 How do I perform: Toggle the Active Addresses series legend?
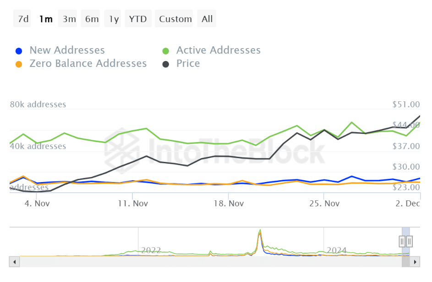[x=212, y=50]
